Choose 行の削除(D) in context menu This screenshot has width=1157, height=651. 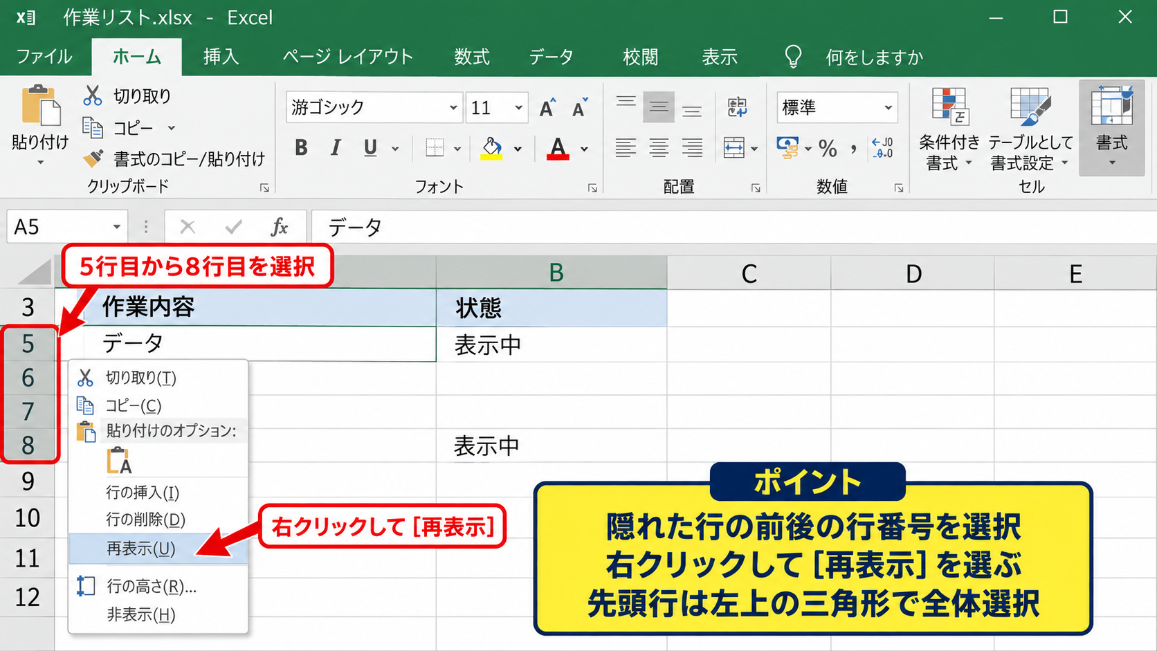click(158, 519)
